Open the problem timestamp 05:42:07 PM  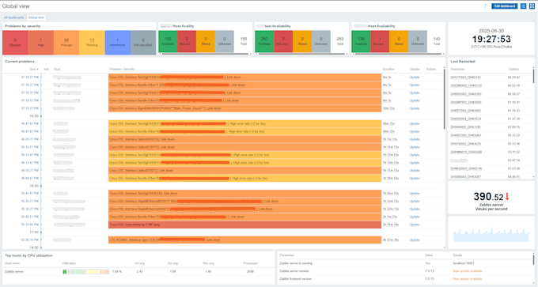(x=30, y=194)
